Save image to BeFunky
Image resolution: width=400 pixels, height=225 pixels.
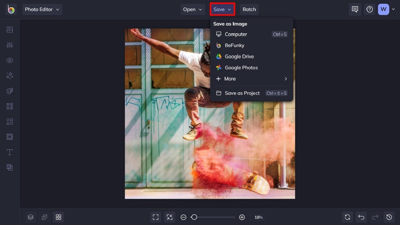pos(252,45)
